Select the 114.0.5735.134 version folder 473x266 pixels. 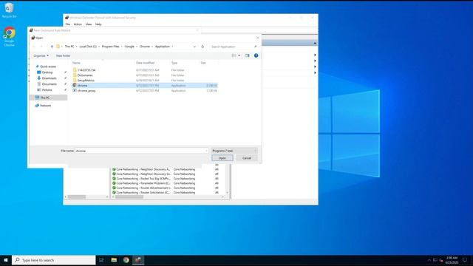pyautogui.click(x=145, y=70)
